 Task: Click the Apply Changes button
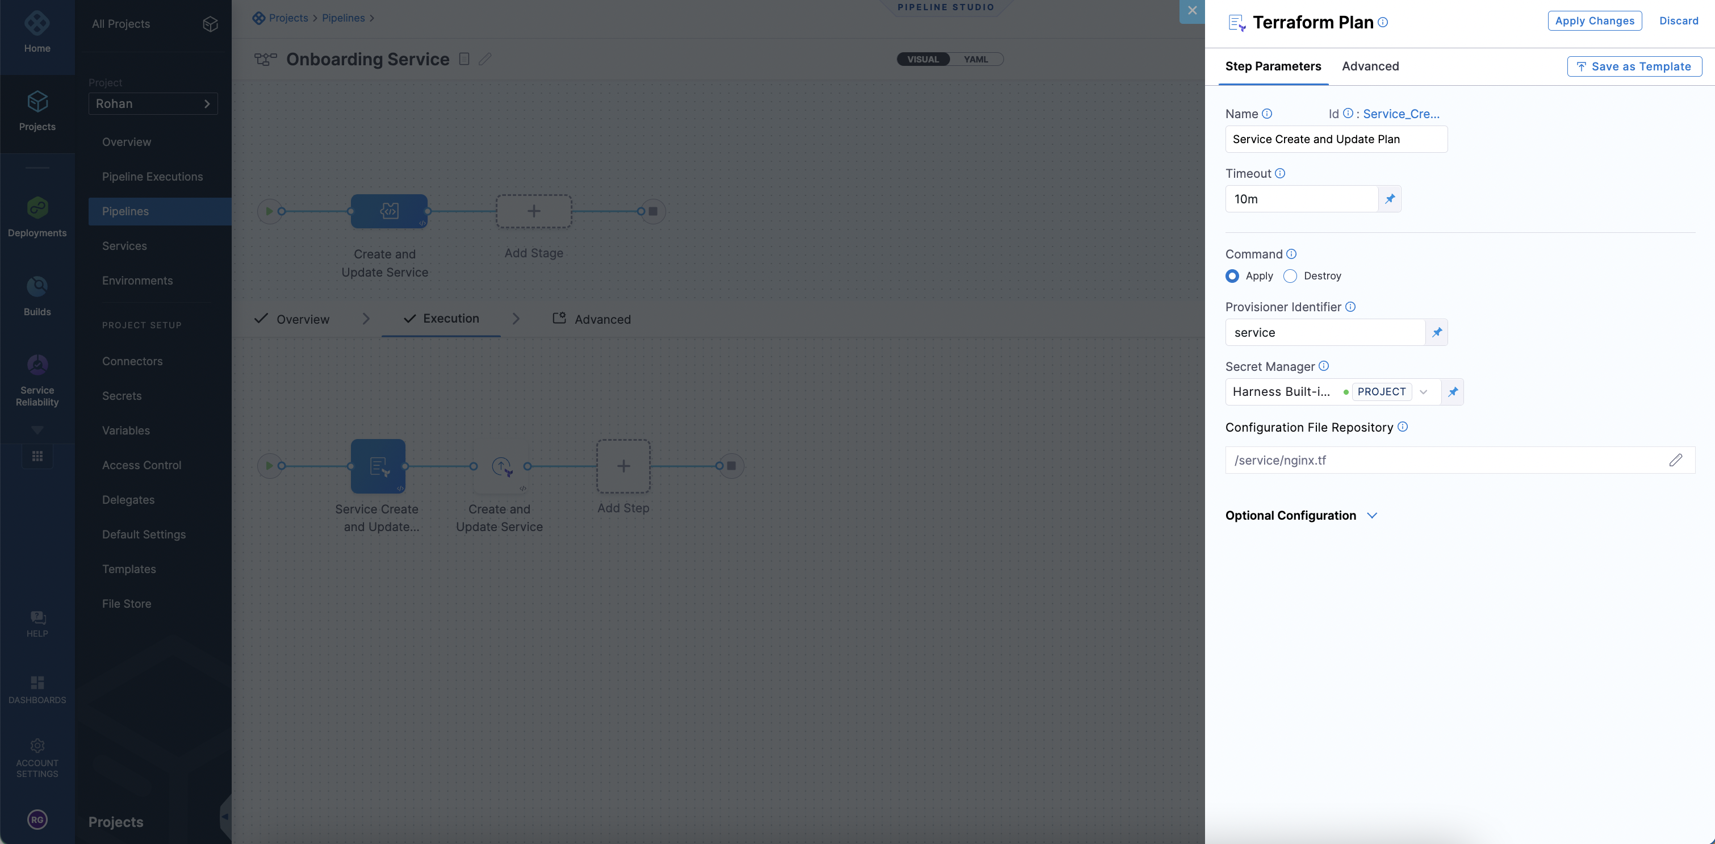(1594, 20)
